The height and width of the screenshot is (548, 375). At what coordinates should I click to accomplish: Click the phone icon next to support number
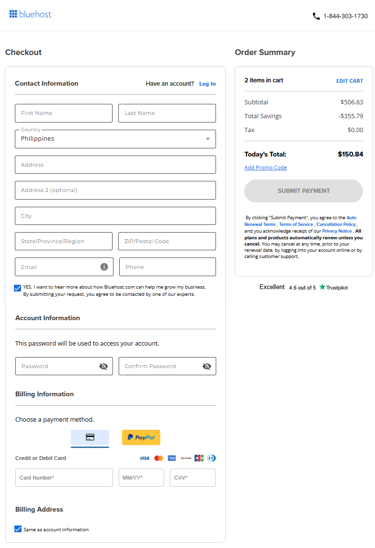tap(316, 16)
